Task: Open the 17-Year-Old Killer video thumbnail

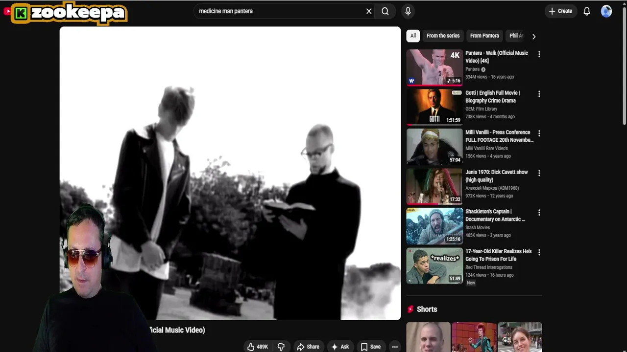Action: (x=434, y=265)
